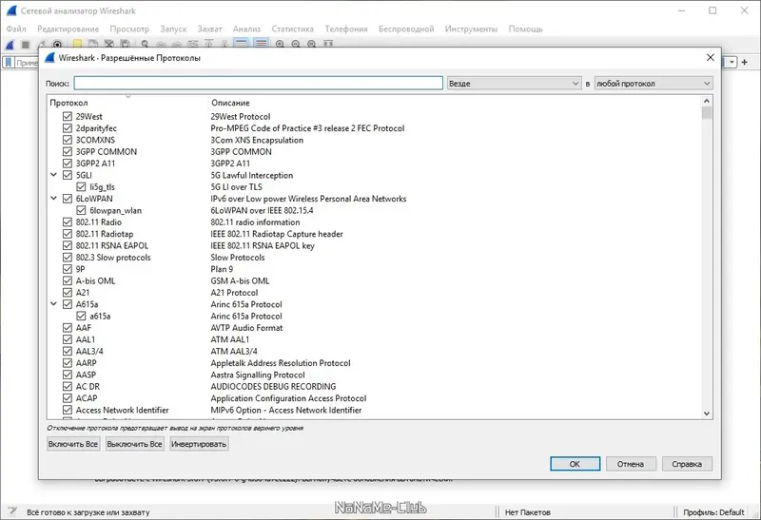Viewport: 761px width, 520px height.
Task: Click the protocol list scroll-down arrow
Action: tap(707, 414)
